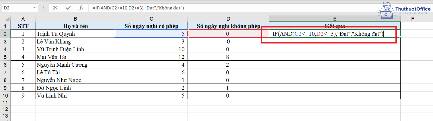Select cell 'Vũ Trịnh Diệu Linh'
433x121 pixels.
point(75,49)
